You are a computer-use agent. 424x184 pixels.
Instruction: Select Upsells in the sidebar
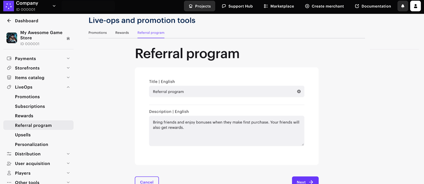tap(23, 135)
